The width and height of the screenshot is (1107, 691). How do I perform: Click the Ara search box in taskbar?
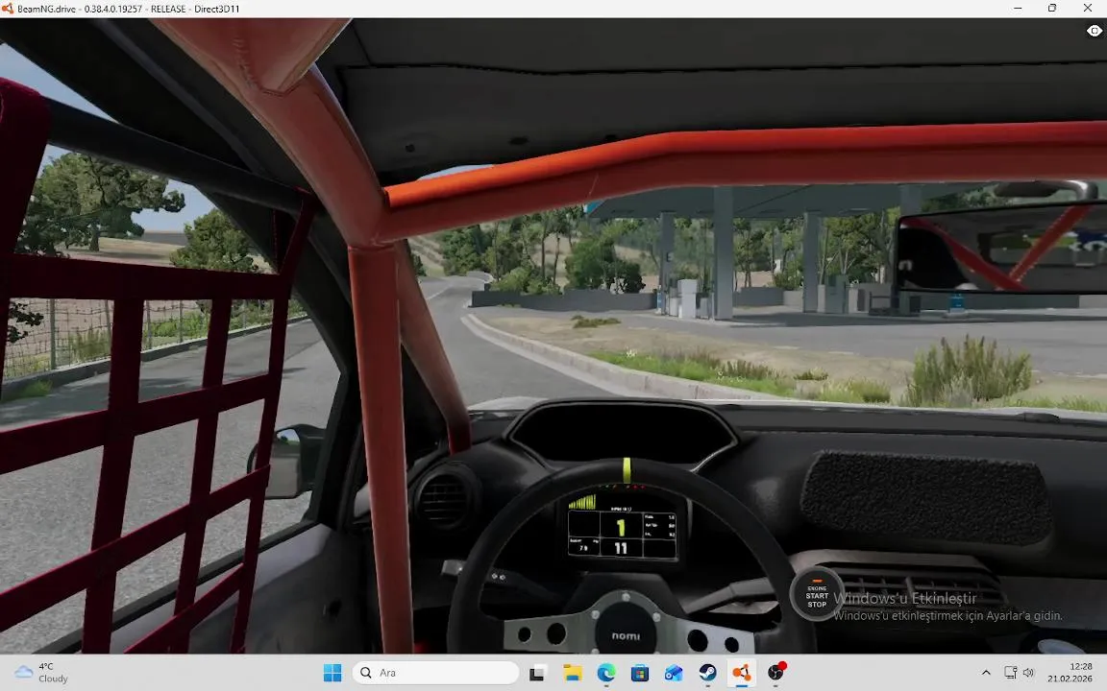(435, 673)
